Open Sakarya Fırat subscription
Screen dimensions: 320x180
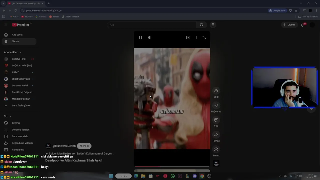[x=19, y=59]
